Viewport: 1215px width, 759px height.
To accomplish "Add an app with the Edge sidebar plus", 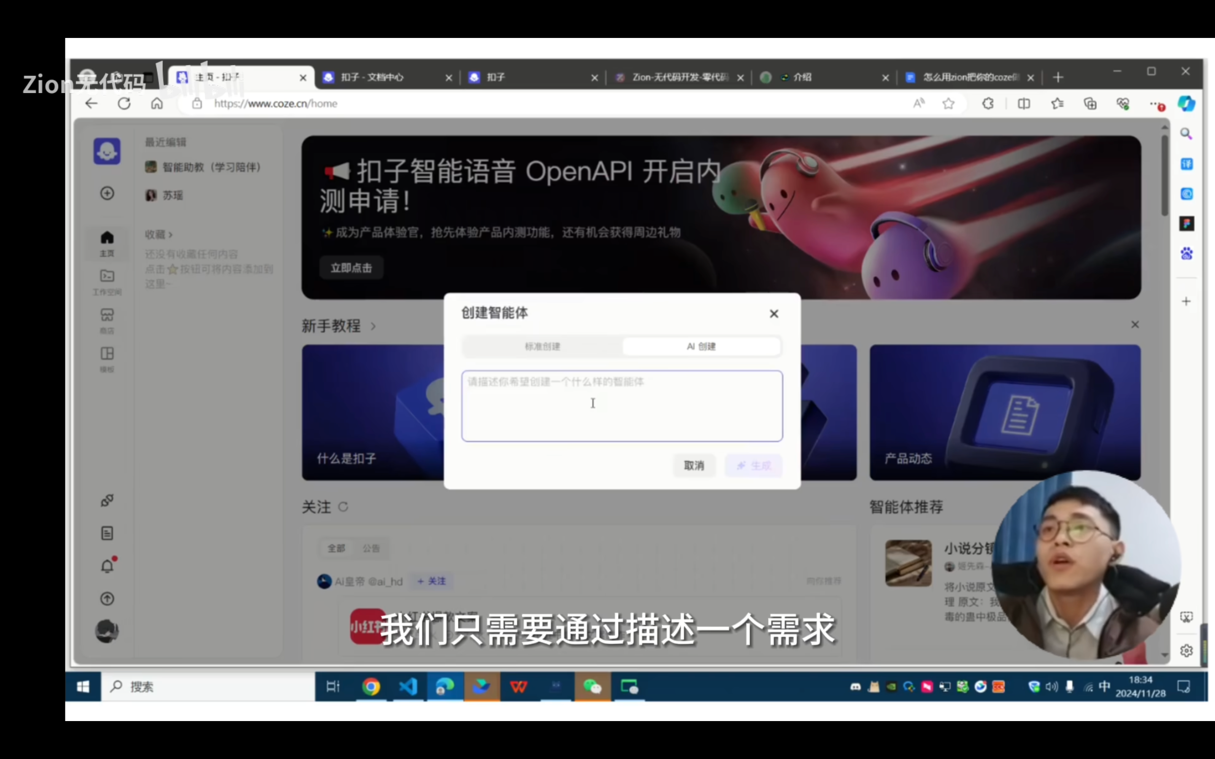I will [1186, 301].
